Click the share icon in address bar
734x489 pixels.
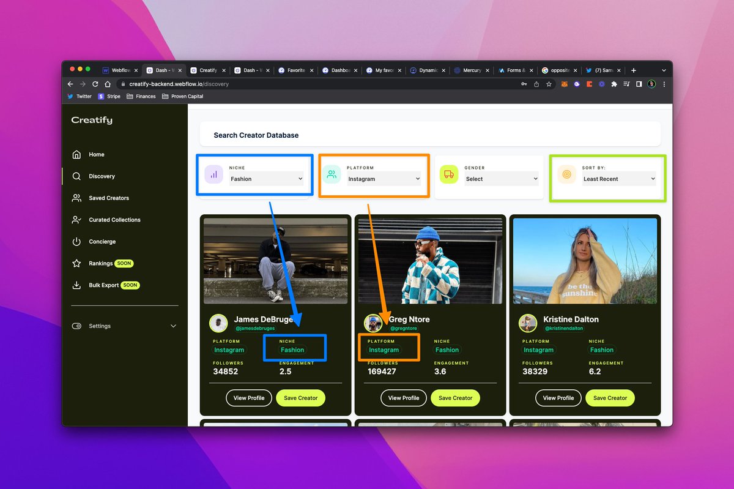point(536,84)
